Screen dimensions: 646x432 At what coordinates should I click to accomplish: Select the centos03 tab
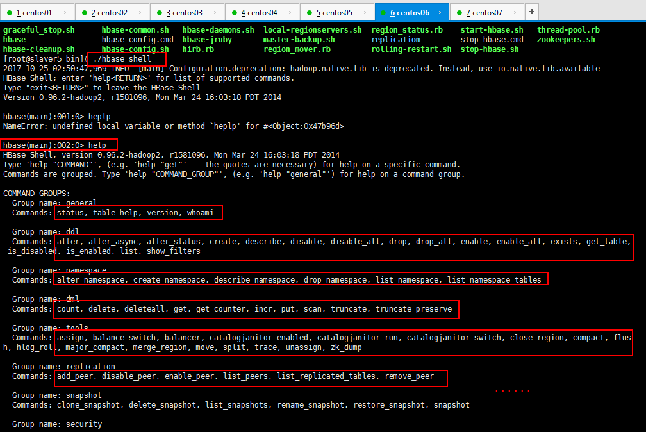(184, 12)
